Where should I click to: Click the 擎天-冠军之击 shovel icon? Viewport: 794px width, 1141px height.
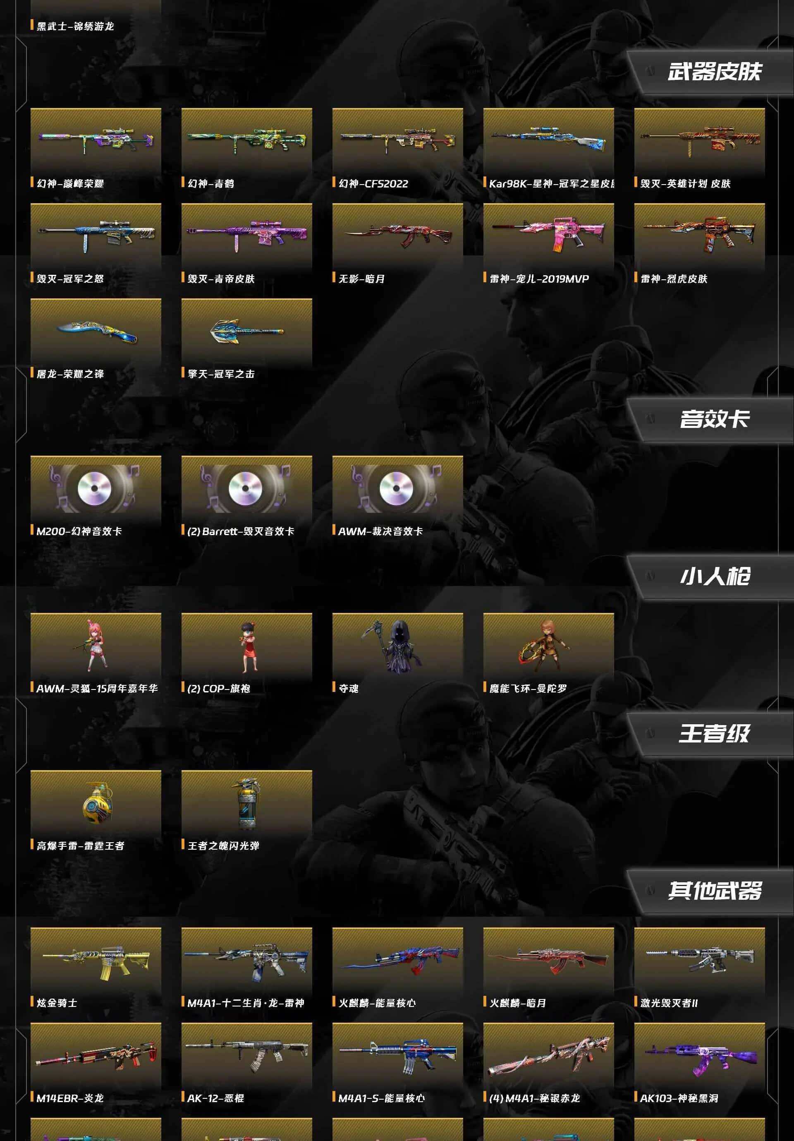[247, 332]
